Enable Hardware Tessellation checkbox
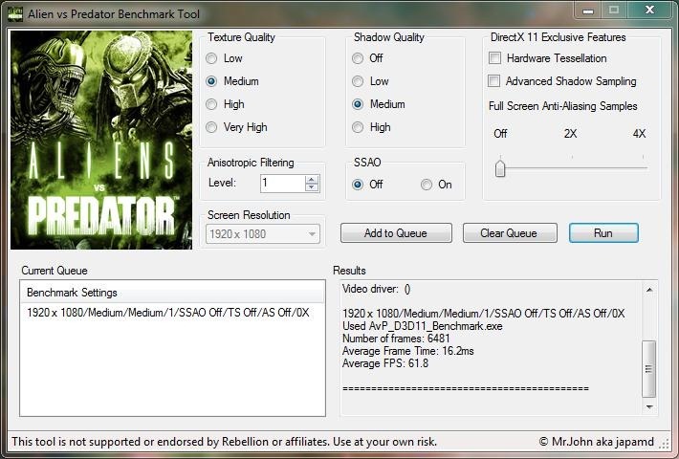The height and width of the screenshot is (459, 679). tap(494, 58)
